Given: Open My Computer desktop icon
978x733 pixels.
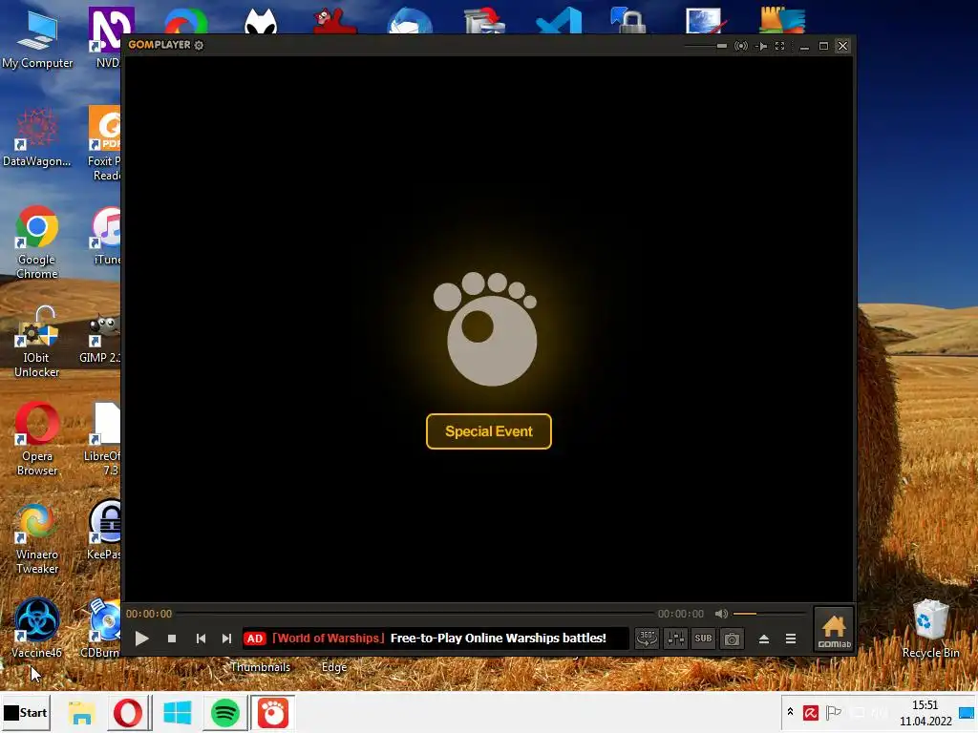Looking at the screenshot, I should pos(37,40).
